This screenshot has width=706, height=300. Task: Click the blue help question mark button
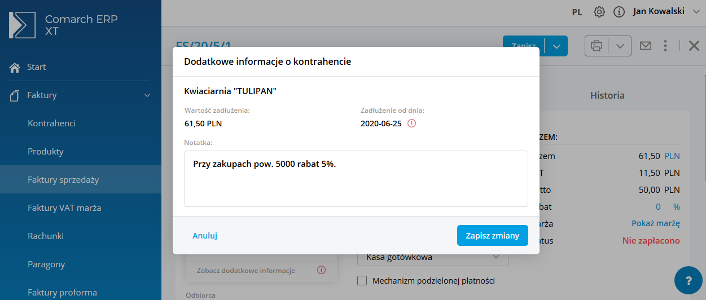click(x=688, y=280)
